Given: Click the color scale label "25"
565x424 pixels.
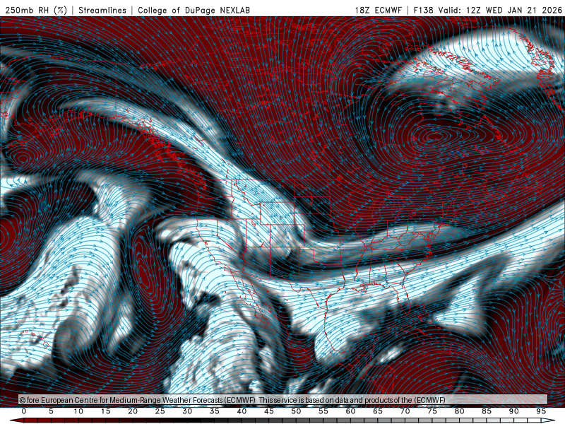Looking at the screenshot, I should [x=160, y=411].
